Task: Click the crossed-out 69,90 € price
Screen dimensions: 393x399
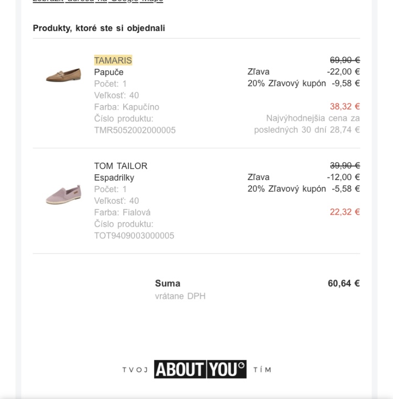Action: click(345, 60)
